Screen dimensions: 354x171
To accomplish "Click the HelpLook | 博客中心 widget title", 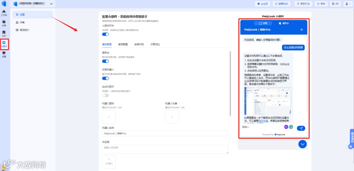I will [257, 29].
